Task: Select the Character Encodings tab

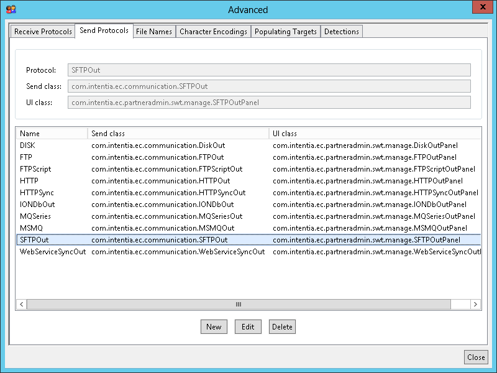Action: (x=213, y=32)
